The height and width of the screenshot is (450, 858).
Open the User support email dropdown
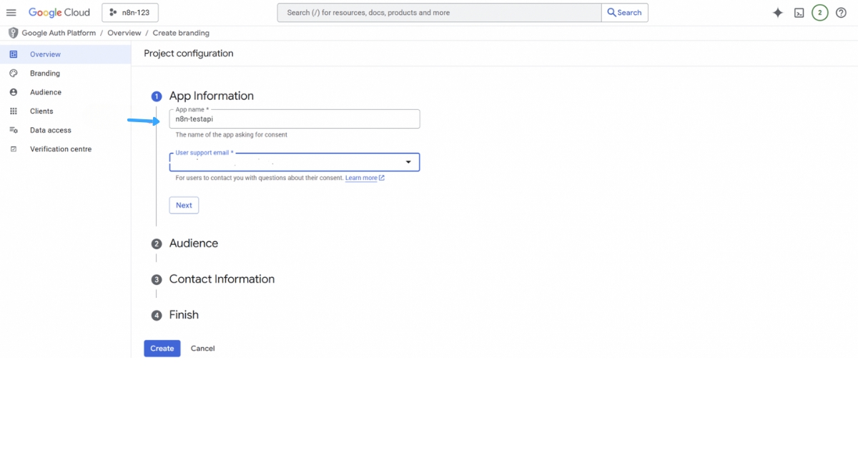coord(409,162)
